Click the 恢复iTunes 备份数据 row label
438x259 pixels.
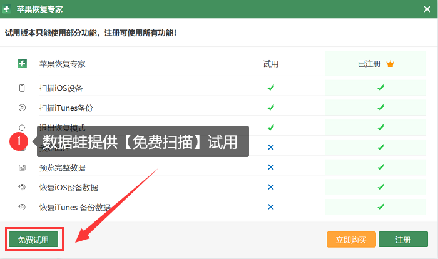tap(75, 207)
